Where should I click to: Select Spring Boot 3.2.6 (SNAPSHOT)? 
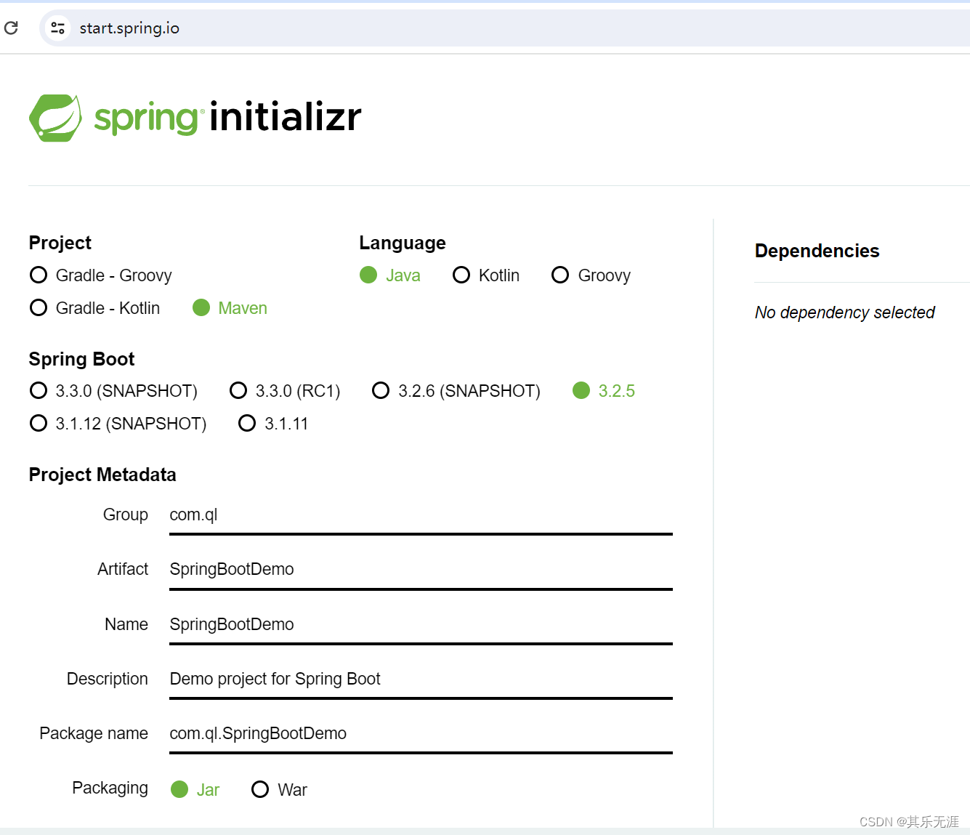(x=456, y=391)
